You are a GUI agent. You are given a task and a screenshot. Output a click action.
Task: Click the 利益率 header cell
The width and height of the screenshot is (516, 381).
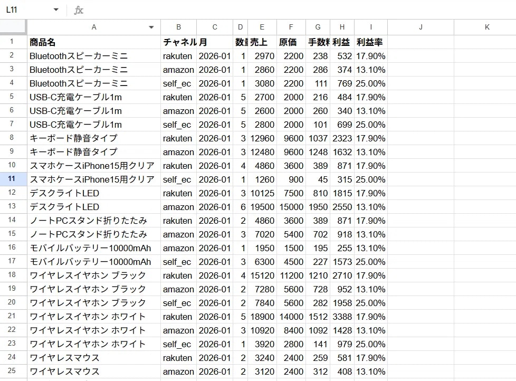click(371, 42)
